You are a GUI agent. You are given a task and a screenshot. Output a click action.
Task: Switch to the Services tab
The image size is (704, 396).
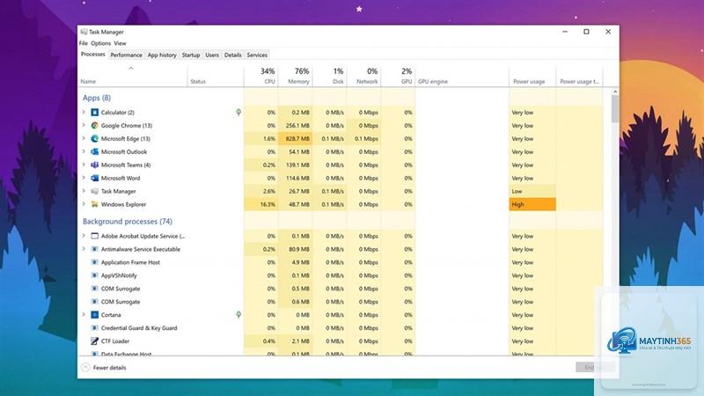(257, 55)
